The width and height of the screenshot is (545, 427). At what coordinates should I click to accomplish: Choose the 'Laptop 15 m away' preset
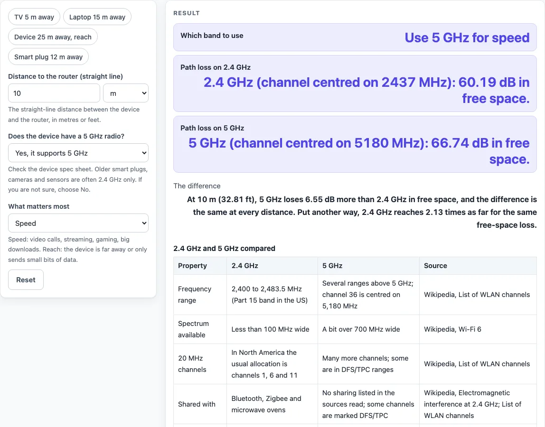coord(97,17)
